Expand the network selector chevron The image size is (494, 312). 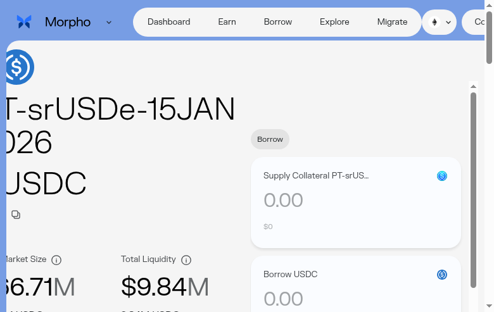tap(448, 22)
